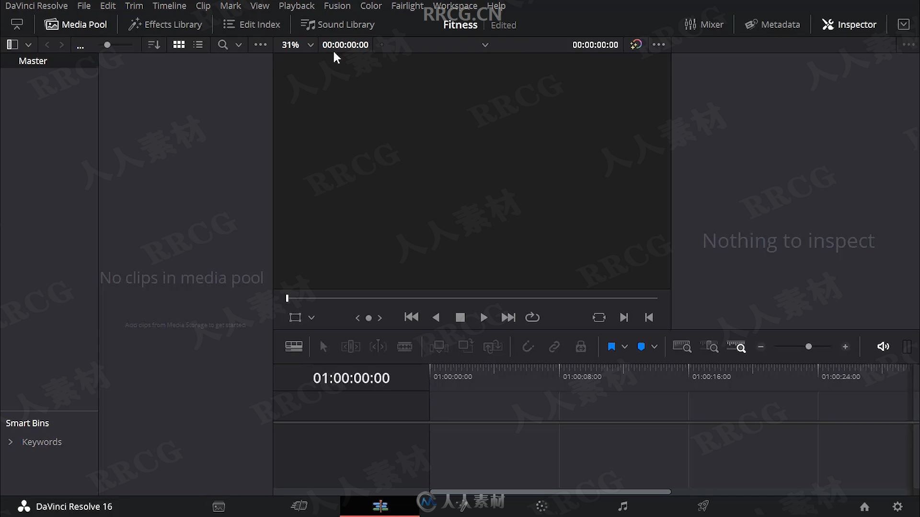This screenshot has height=517, width=920.
Task: Open the Deliver page rocket icon
Action: (703, 506)
